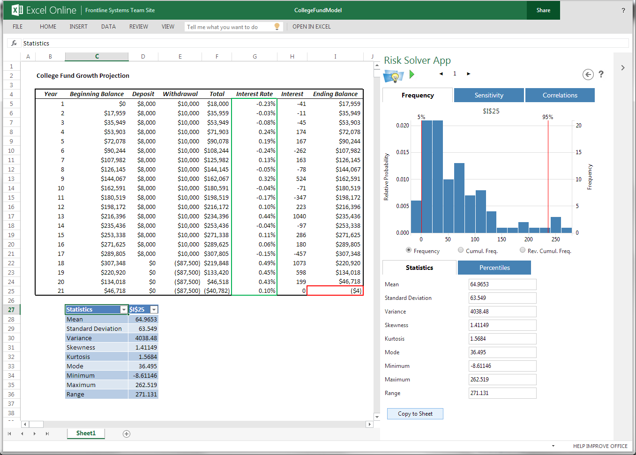The height and width of the screenshot is (455, 636).
Task: Choose the Rev. Cumul. Freq. radio option
Action: click(523, 250)
